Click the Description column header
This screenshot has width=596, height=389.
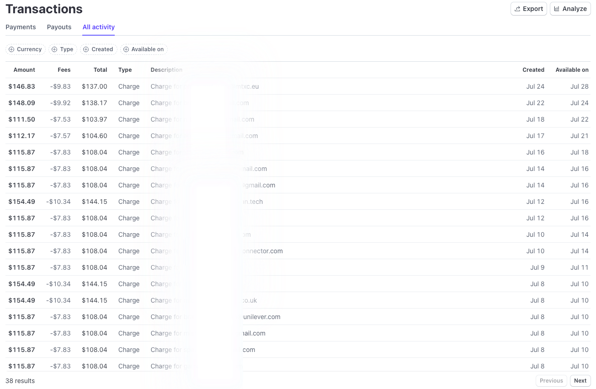(166, 70)
